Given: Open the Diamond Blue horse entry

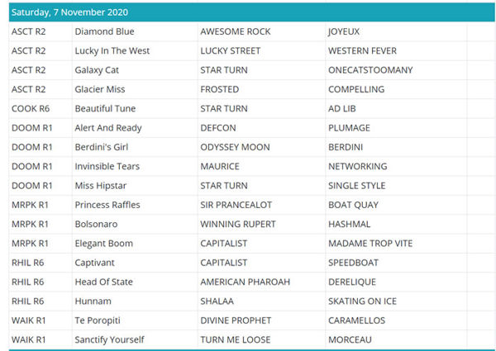Looking at the screenshot, I should pos(104,31).
